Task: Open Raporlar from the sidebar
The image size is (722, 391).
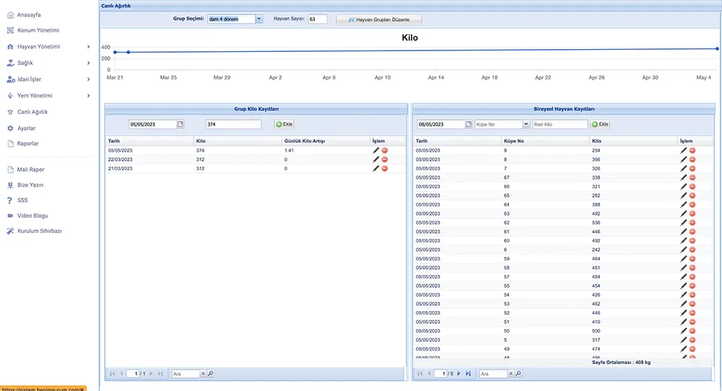Action: pos(28,144)
